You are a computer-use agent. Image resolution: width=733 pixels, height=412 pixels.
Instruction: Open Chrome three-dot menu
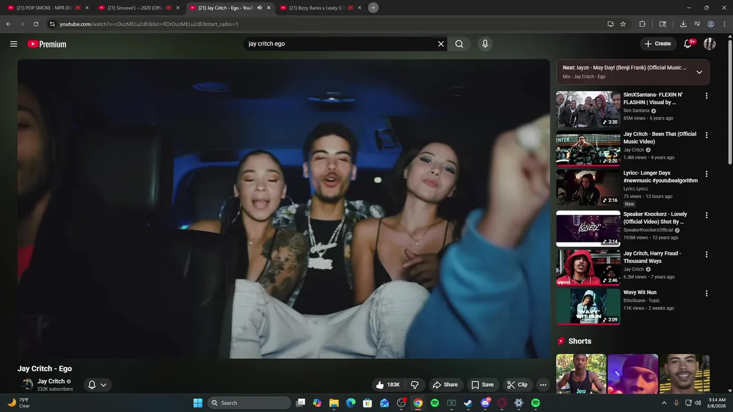tap(724, 24)
